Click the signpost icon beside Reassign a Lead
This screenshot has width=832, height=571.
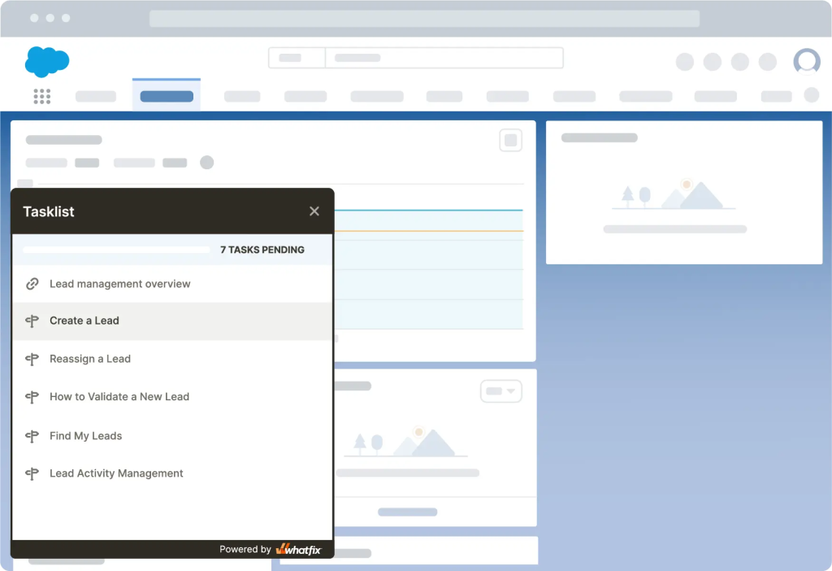tap(32, 359)
